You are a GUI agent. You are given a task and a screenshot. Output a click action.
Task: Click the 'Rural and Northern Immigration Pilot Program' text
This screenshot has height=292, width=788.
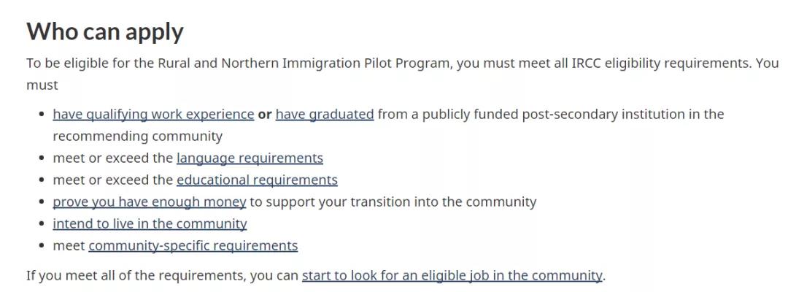[x=305, y=64]
